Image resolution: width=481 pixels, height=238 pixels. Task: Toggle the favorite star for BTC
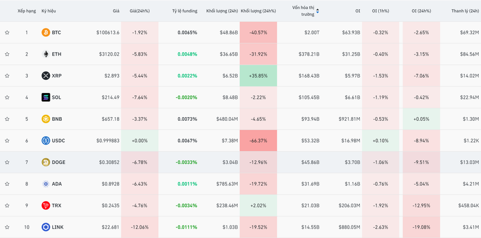[7, 33]
